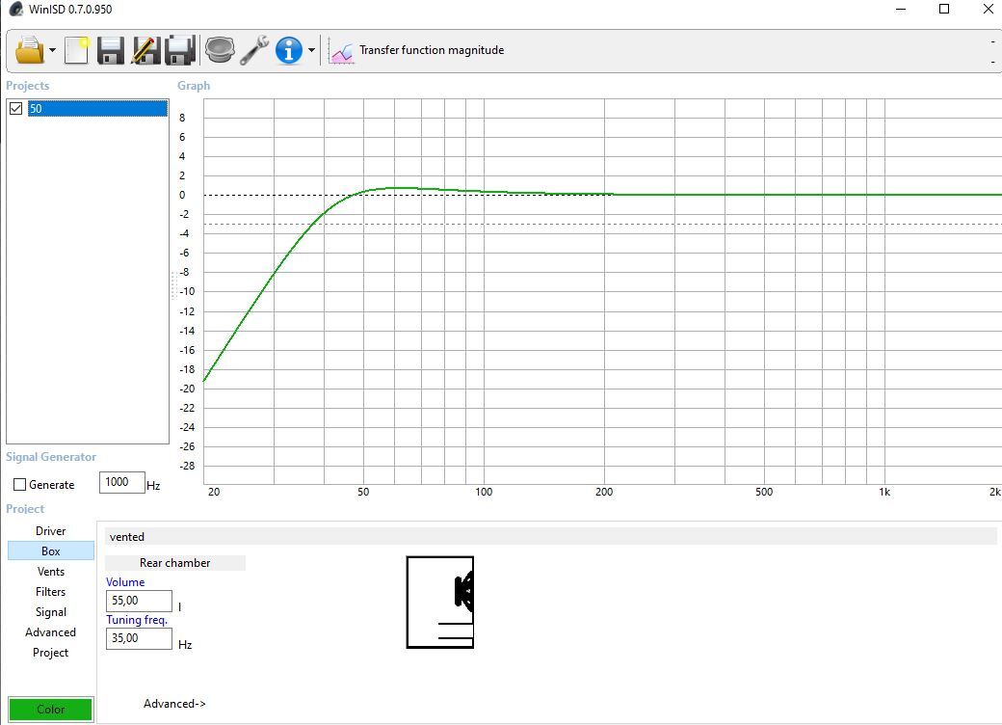The width and height of the screenshot is (1002, 725).
Task: Click the Rear chamber header
Action: (x=175, y=563)
